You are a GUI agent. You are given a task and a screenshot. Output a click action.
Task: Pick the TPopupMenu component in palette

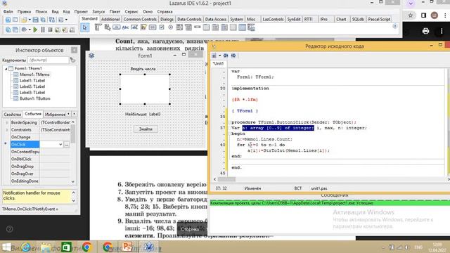108,27
